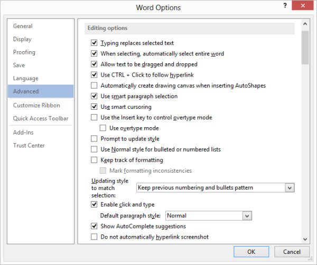Click the vertical scrollbar thumb
The height and width of the screenshot is (265, 317).
click(305, 48)
